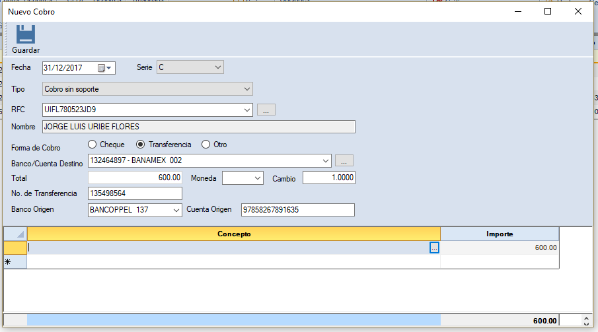Viewport: 598px width, 332px height.
Task: Click the Importe column header
Action: click(500, 234)
